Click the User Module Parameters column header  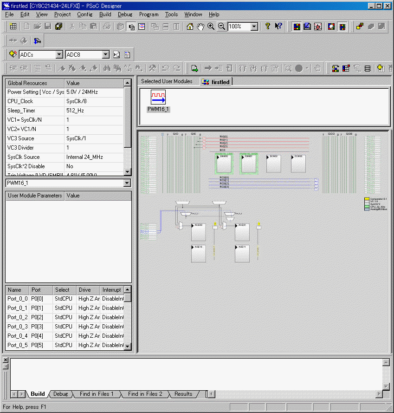[35, 196]
